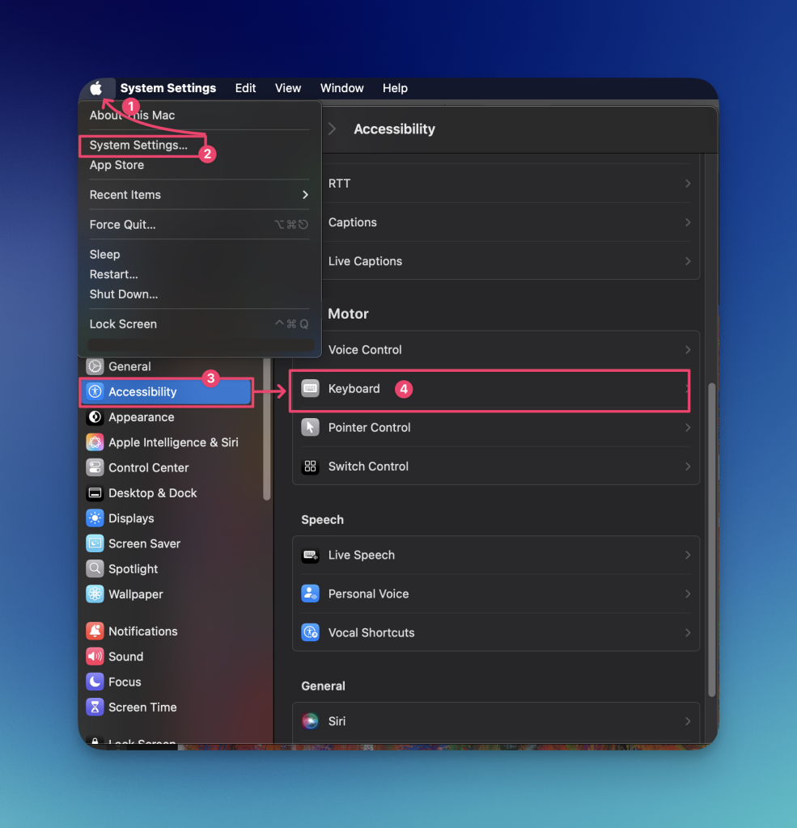Click the Focus moon icon
Image resolution: width=797 pixels, height=828 pixels.
pos(95,682)
